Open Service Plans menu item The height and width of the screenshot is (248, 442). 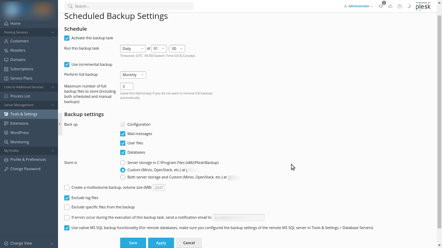tap(29, 78)
